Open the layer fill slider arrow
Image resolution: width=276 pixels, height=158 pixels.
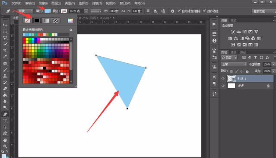[x=273, y=71]
